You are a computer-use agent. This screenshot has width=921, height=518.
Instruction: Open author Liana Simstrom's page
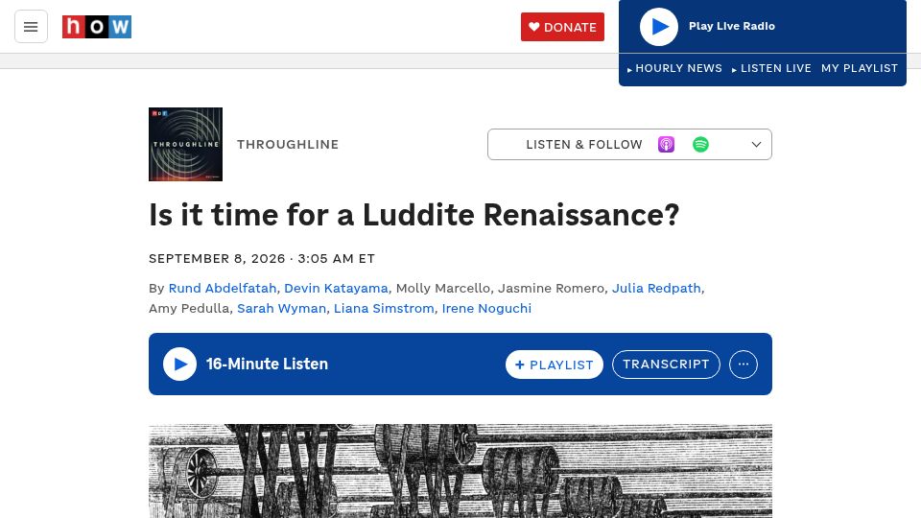point(384,308)
